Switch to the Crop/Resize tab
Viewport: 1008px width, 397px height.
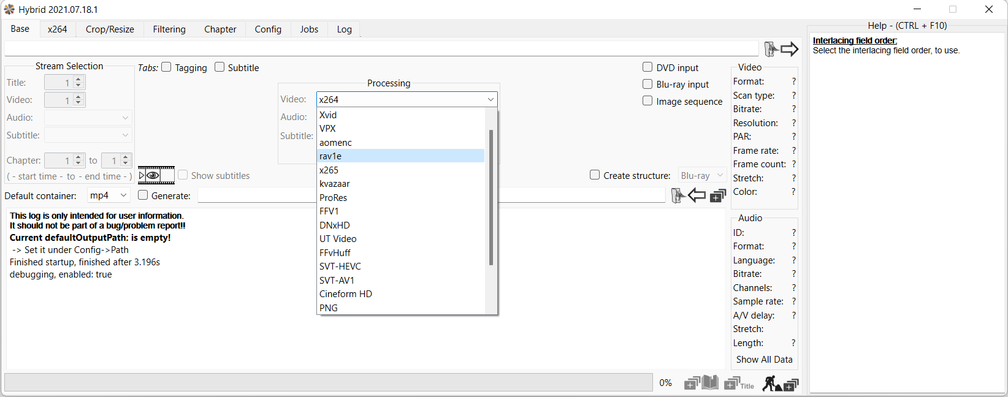tap(110, 29)
